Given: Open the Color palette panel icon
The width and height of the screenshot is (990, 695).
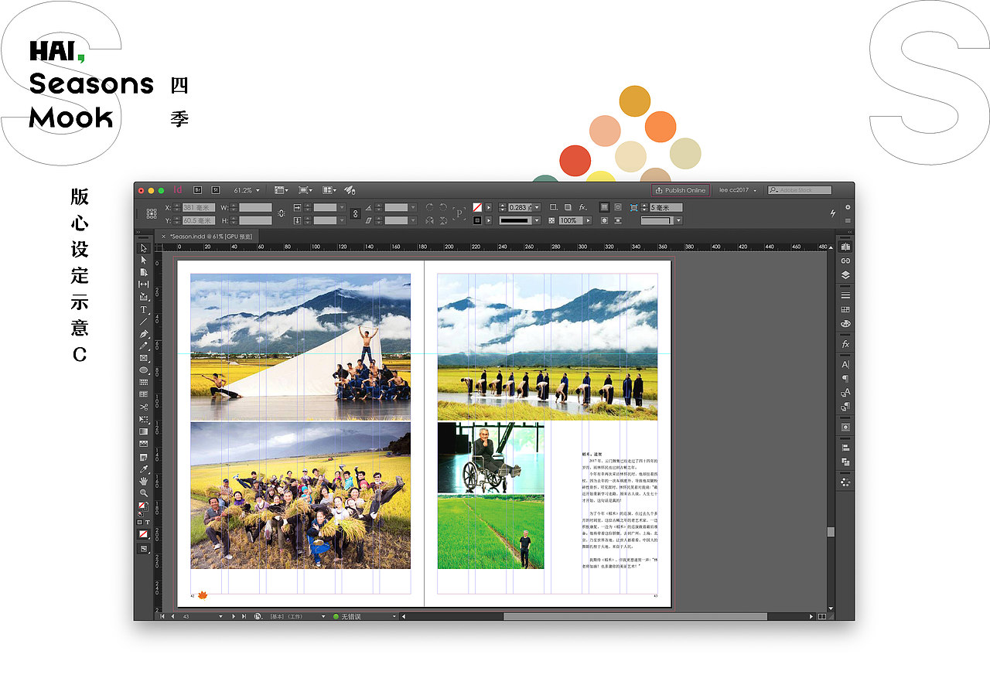Looking at the screenshot, I should 845,324.
